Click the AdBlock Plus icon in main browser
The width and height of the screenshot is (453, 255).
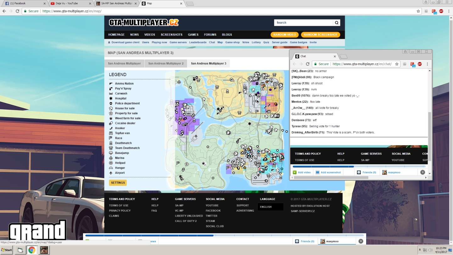[x=441, y=11]
